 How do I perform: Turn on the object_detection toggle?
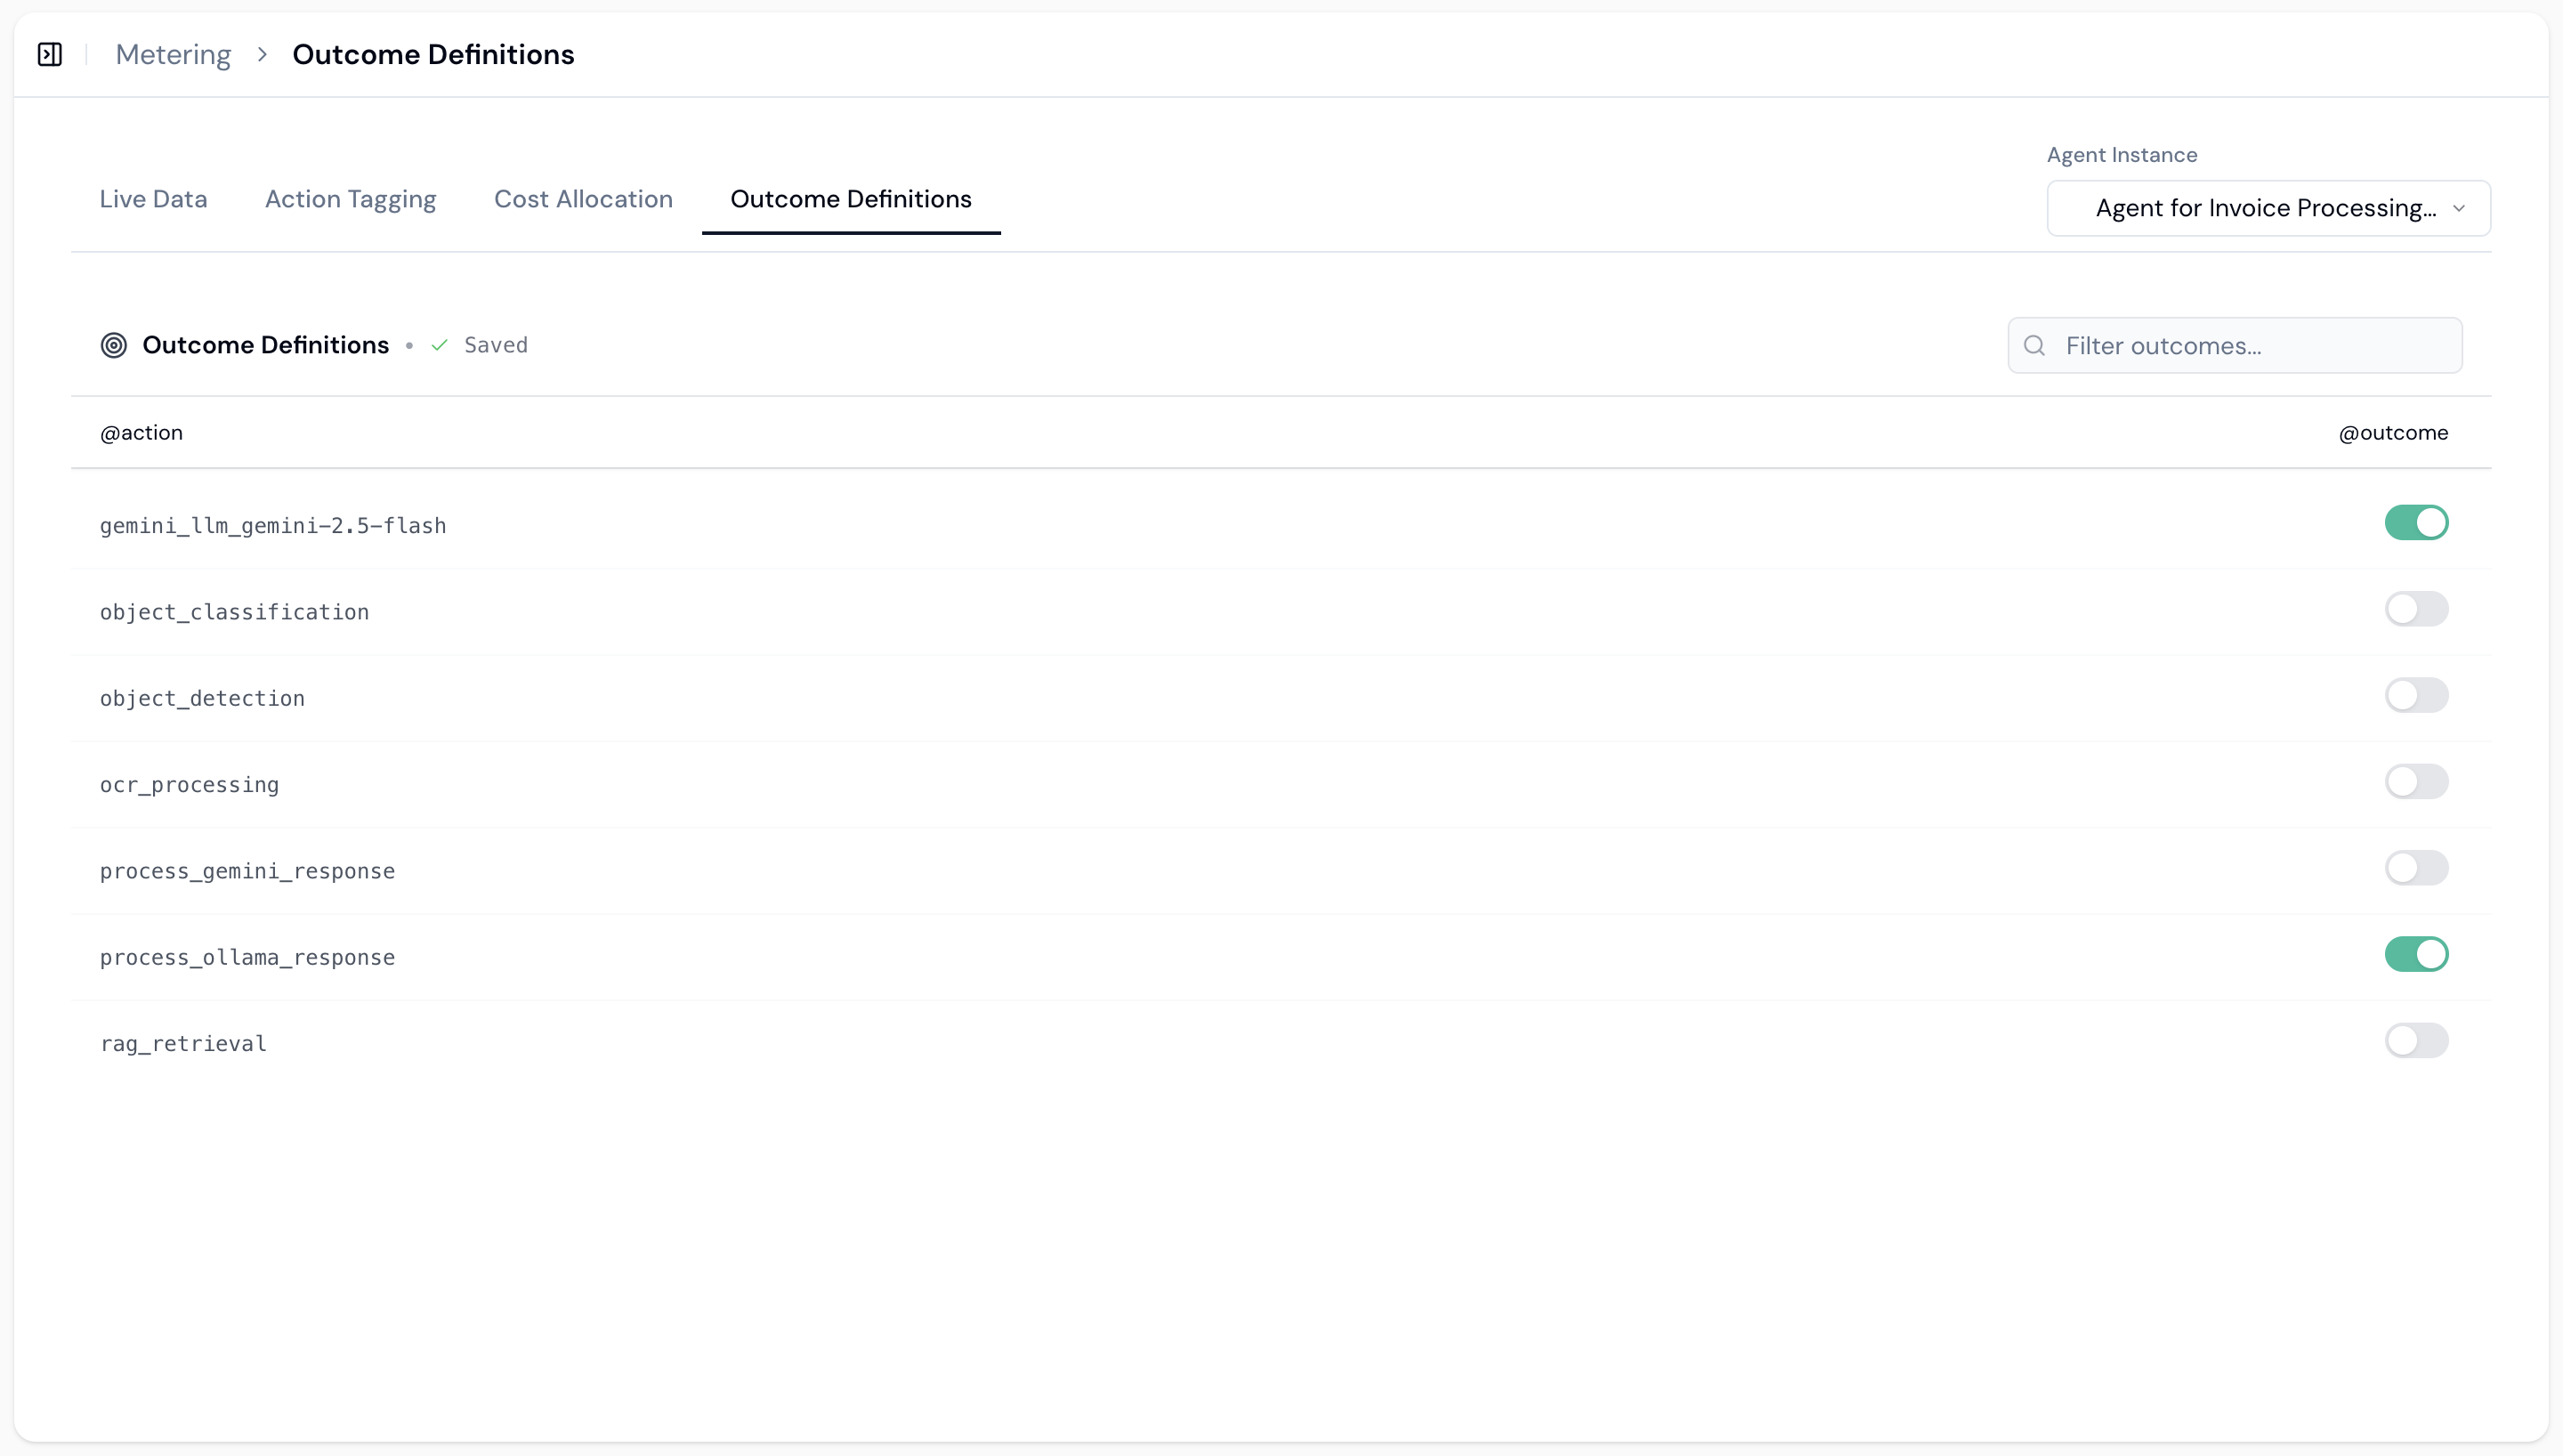tap(2416, 695)
